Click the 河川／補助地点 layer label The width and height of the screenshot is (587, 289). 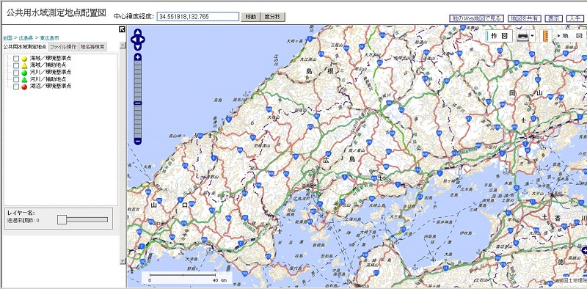pyautogui.click(x=48, y=79)
